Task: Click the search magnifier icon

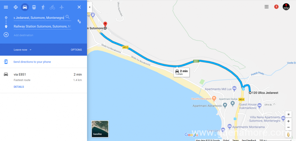Action: tap(67, 17)
